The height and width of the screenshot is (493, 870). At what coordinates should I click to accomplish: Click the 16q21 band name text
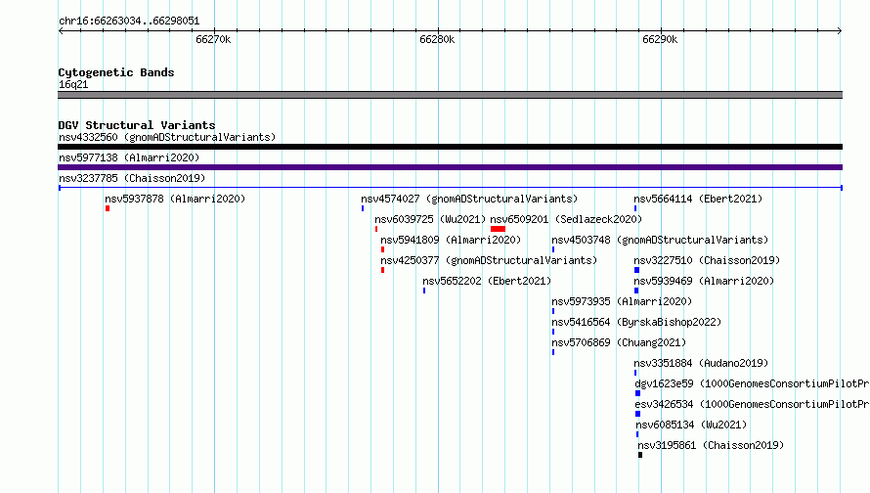point(73,84)
